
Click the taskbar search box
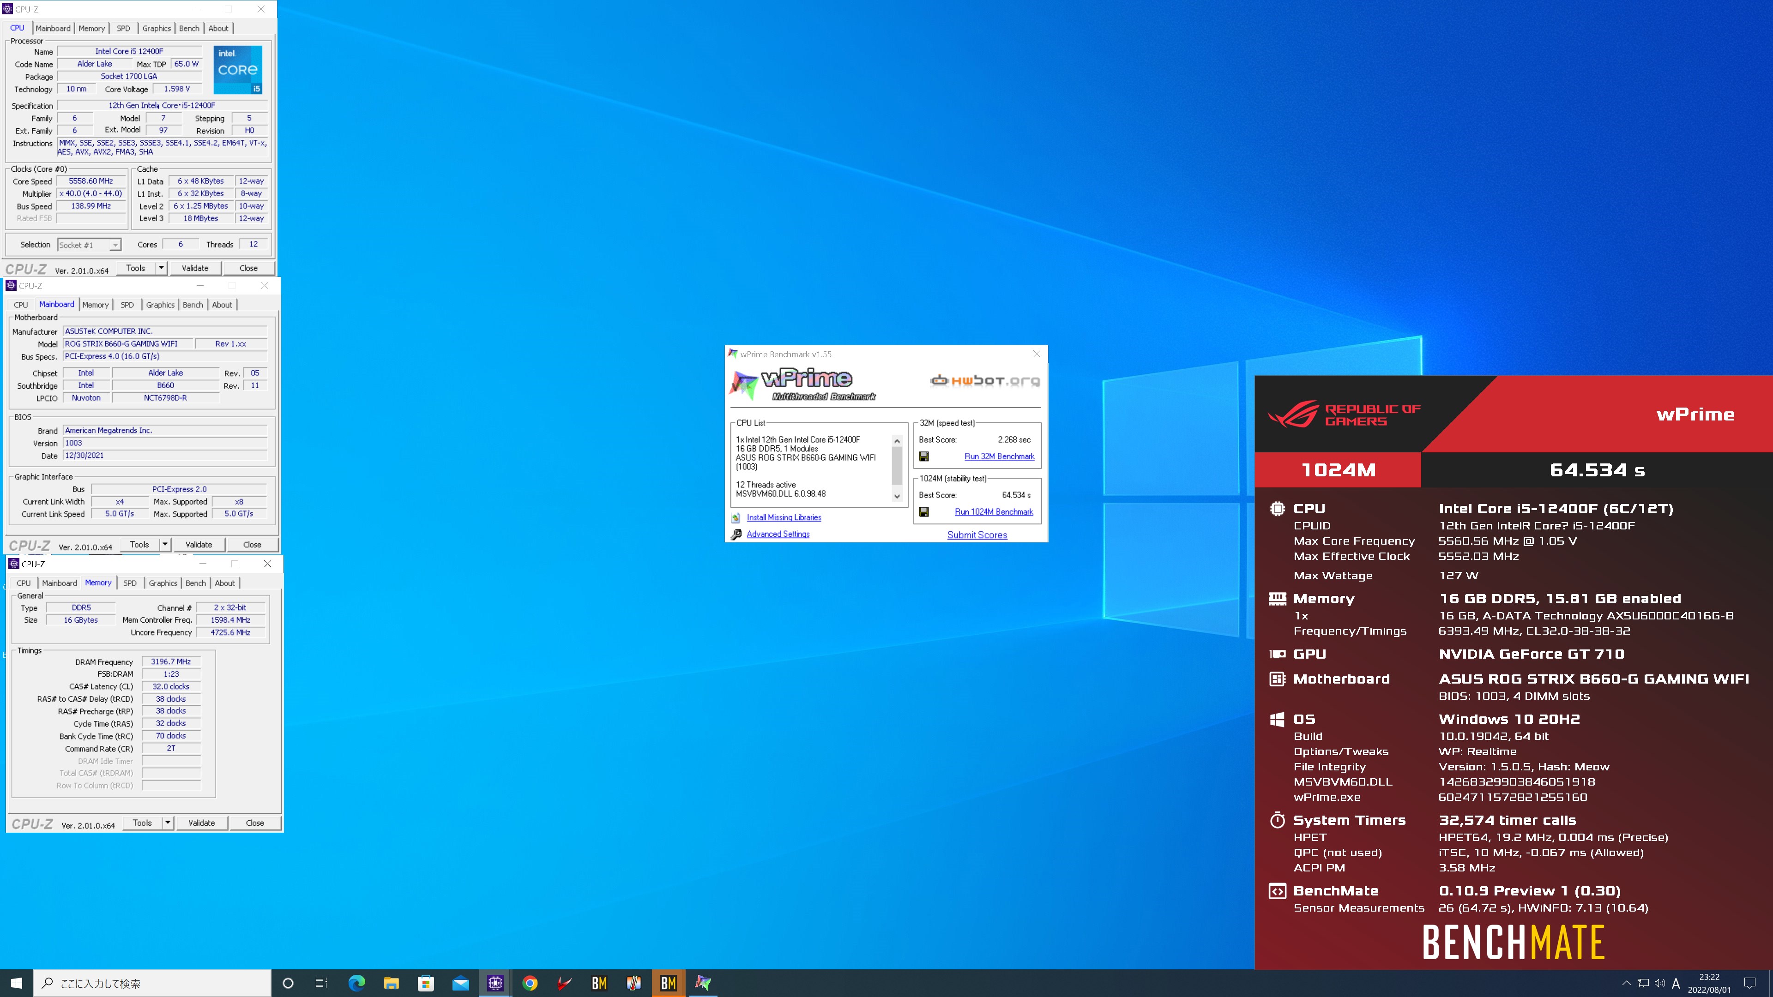point(152,983)
